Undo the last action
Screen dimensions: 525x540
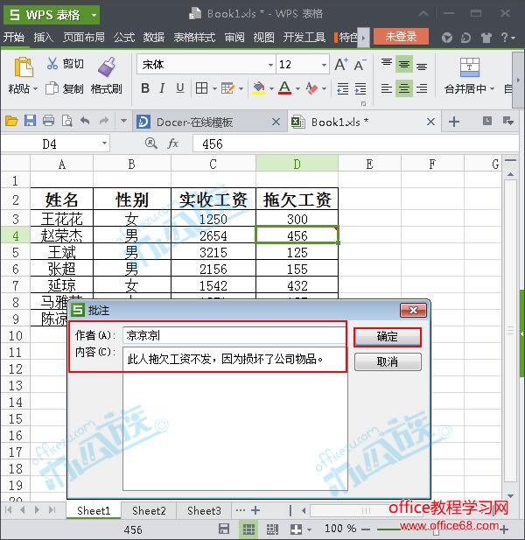pyautogui.click(x=85, y=122)
